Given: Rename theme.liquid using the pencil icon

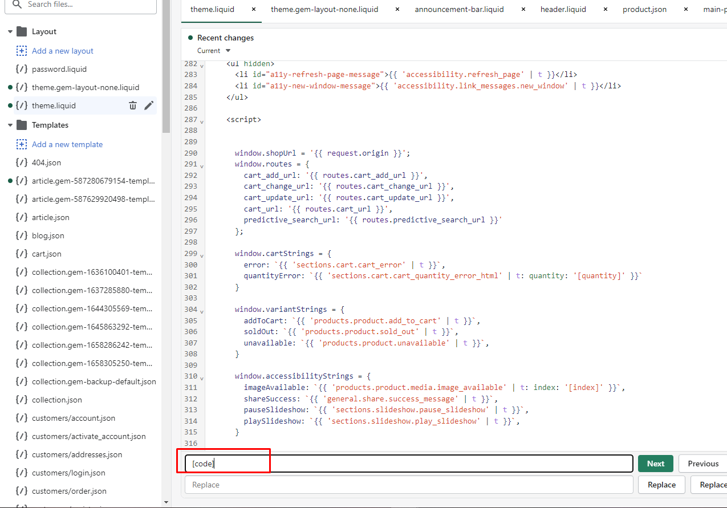Looking at the screenshot, I should [149, 105].
